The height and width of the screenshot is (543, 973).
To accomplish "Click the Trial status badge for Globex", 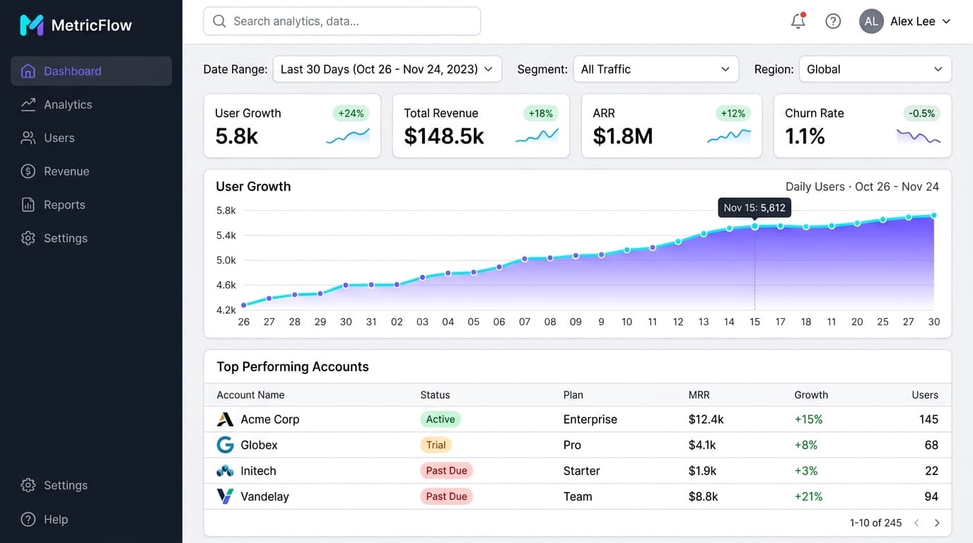I will (x=436, y=445).
